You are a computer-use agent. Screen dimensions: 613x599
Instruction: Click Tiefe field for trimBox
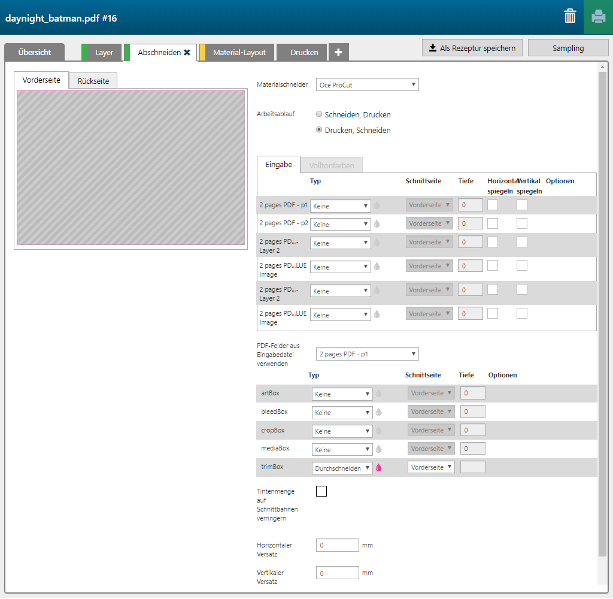coord(473,468)
